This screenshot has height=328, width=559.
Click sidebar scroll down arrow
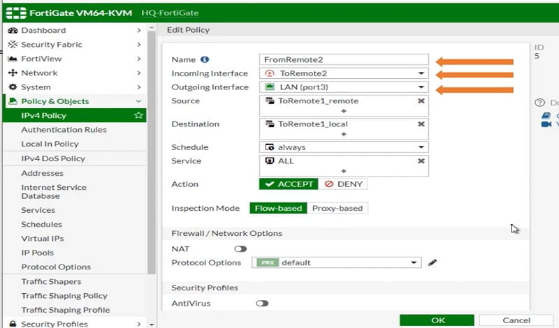(152, 324)
